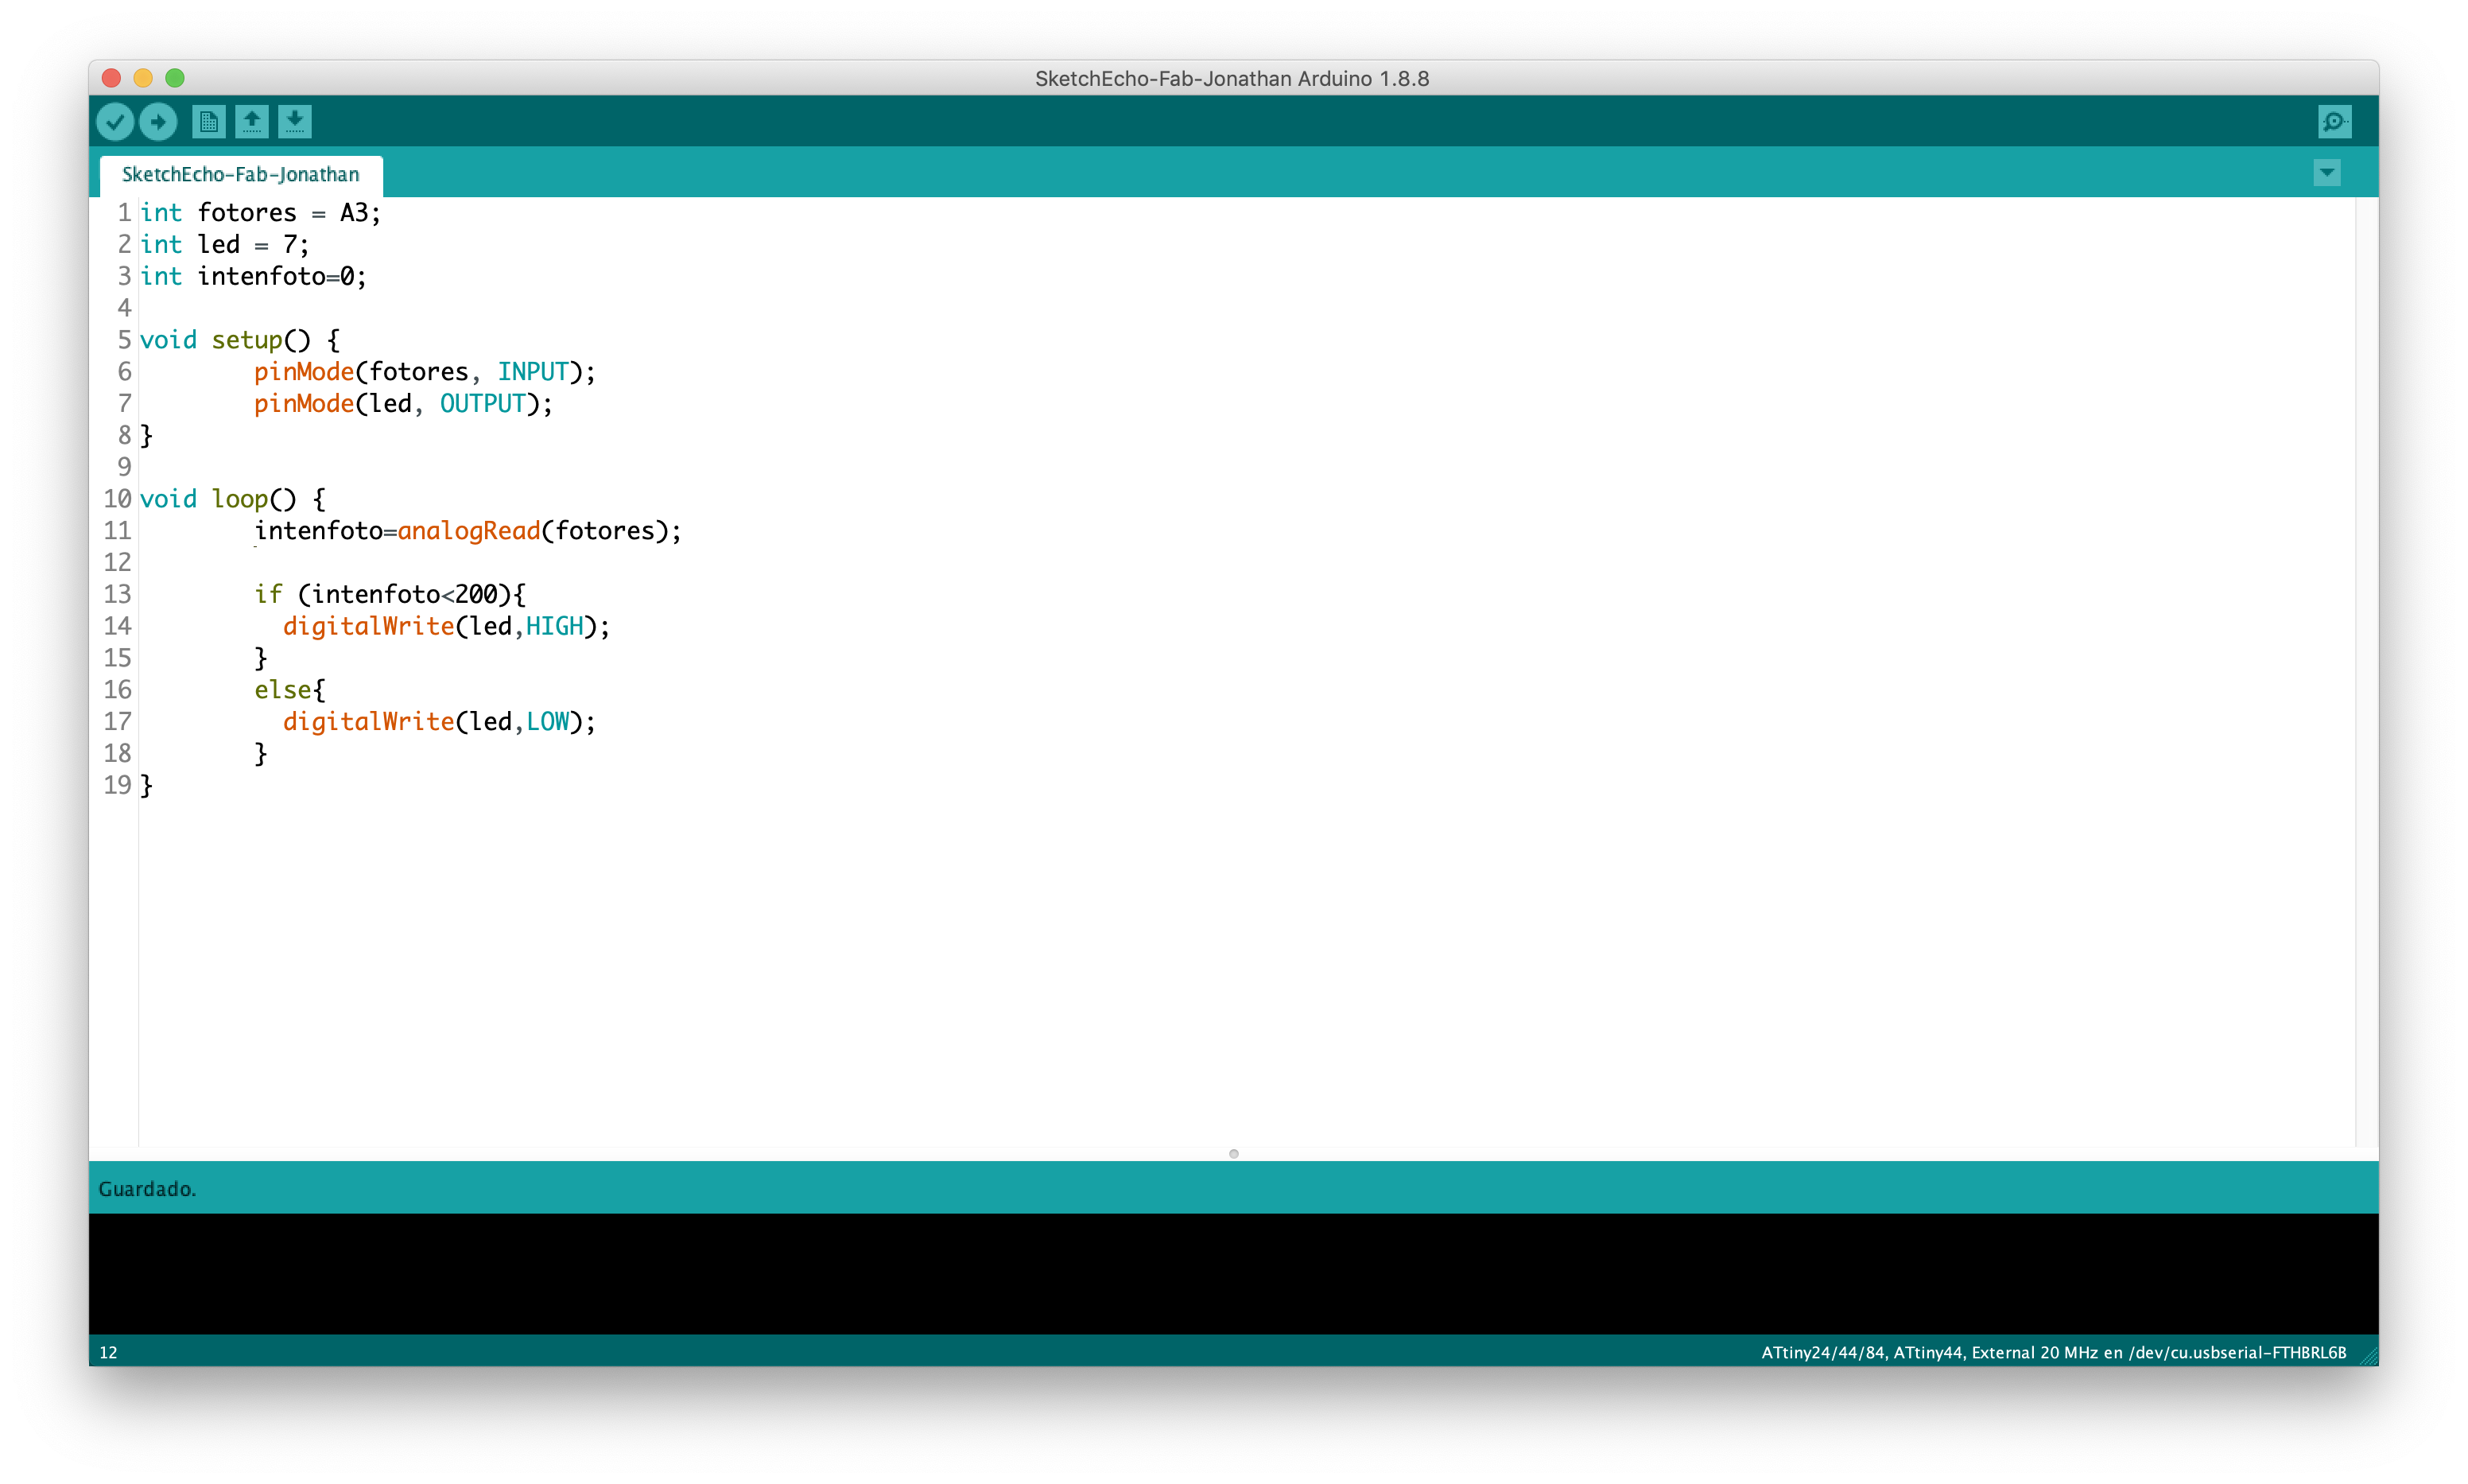The image size is (2468, 1484).
Task: Click the closing brace on line 8
Action: tap(147, 436)
